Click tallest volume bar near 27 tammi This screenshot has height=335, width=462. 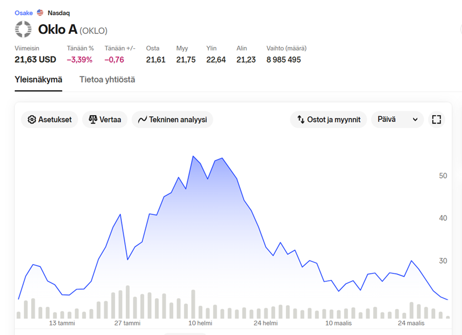[127, 302]
